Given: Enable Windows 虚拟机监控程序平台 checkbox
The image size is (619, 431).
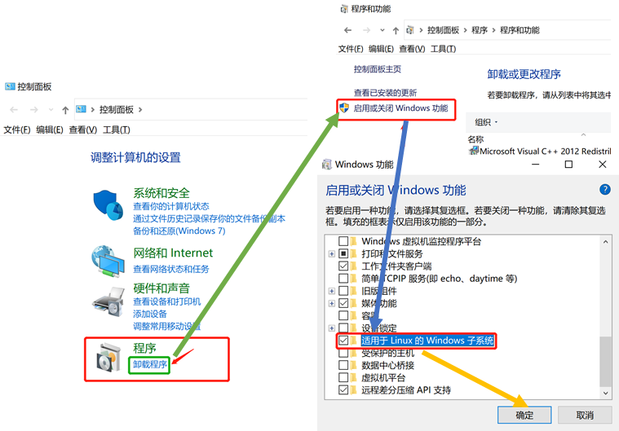Looking at the screenshot, I should [343, 241].
